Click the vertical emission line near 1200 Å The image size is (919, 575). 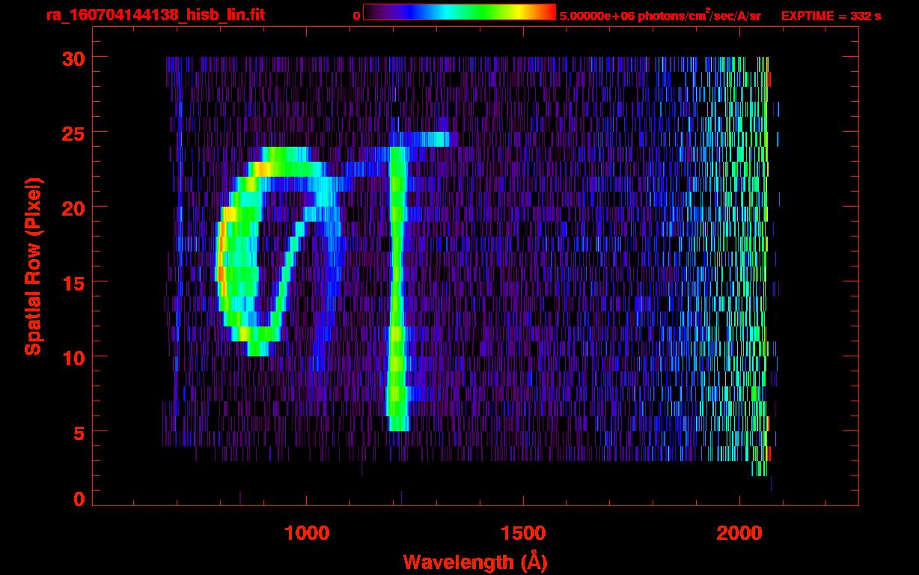click(x=397, y=299)
